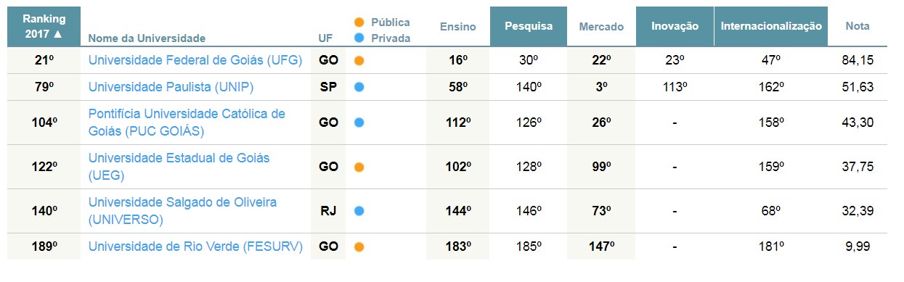Click the orange dot in UFG row
This screenshot has width=904, height=282.
tap(359, 61)
